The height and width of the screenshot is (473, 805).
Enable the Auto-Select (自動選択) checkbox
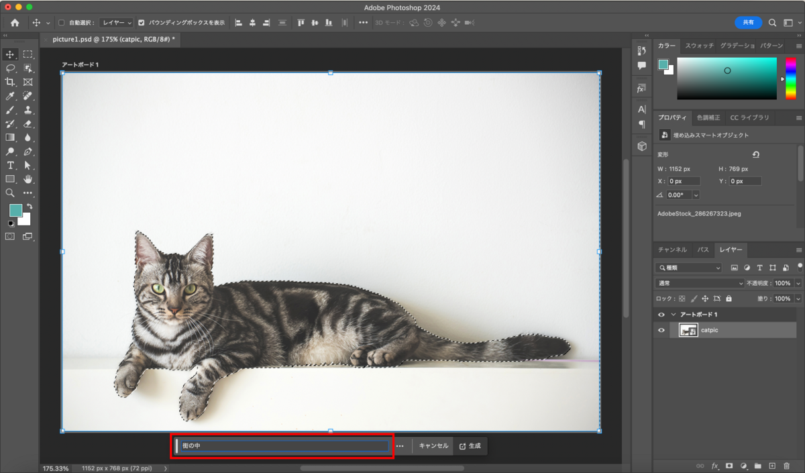pos(61,22)
